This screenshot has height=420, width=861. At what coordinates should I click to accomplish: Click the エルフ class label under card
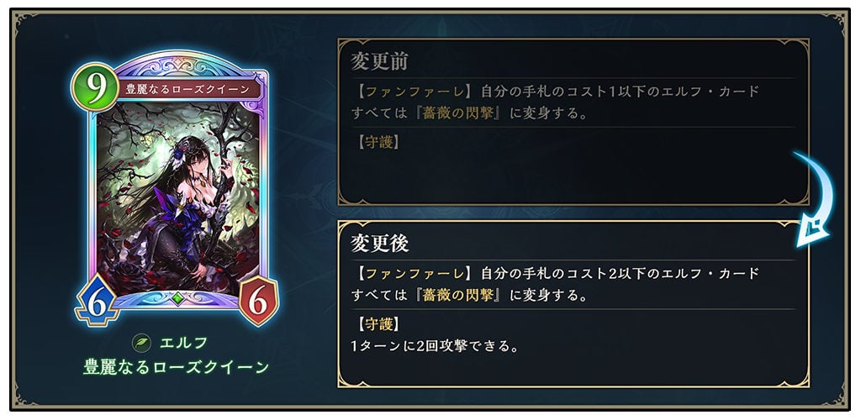tap(184, 344)
